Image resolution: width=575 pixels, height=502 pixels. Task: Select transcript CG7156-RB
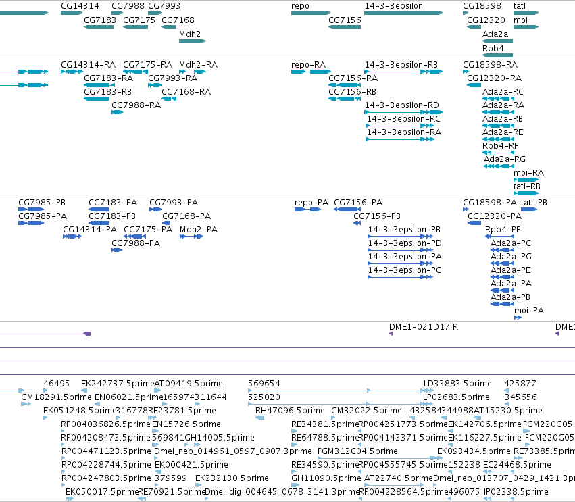(353, 92)
